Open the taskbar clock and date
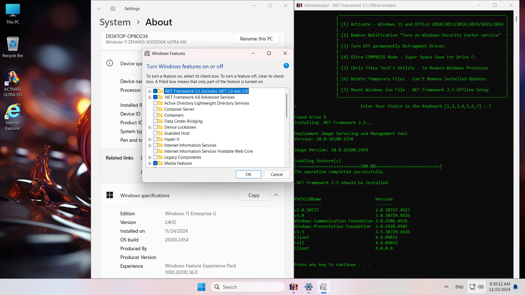Image resolution: width=525 pixels, height=295 pixels. pyautogui.click(x=500, y=287)
